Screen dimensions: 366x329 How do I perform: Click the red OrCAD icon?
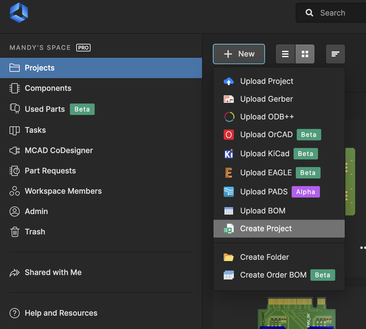coord(228,135)
